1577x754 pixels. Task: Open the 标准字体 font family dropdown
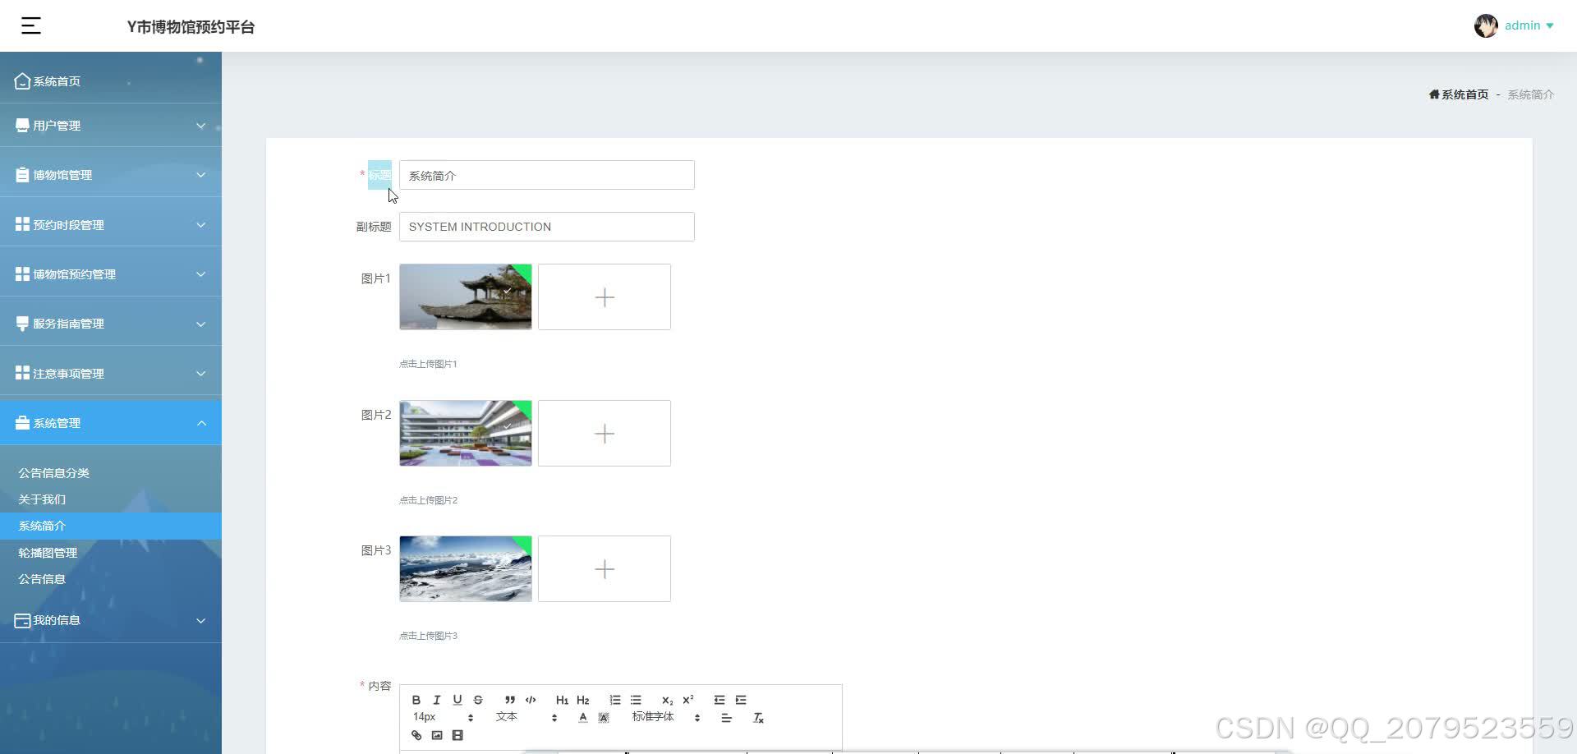click(666, 717)
